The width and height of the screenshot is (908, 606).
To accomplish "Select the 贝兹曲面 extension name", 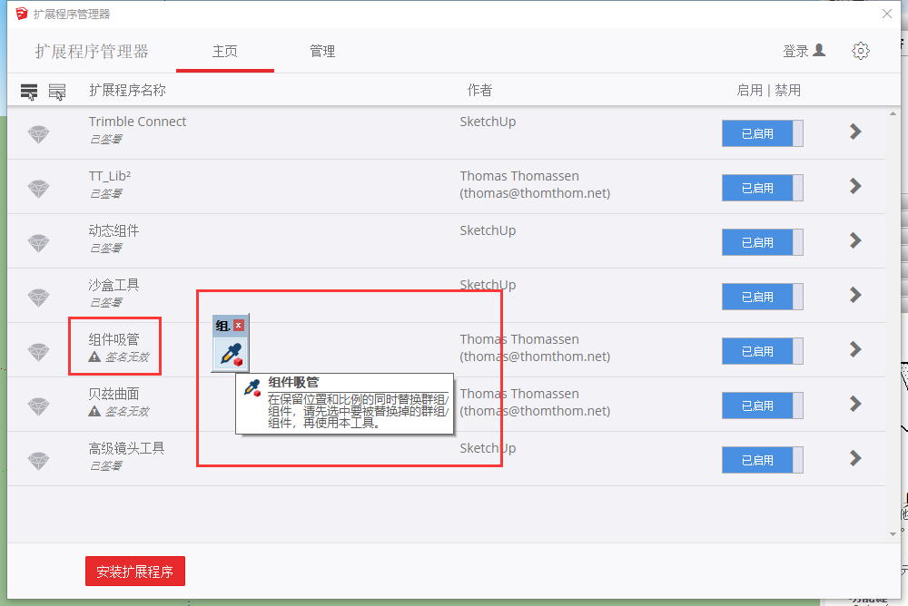I will [113, 394].
